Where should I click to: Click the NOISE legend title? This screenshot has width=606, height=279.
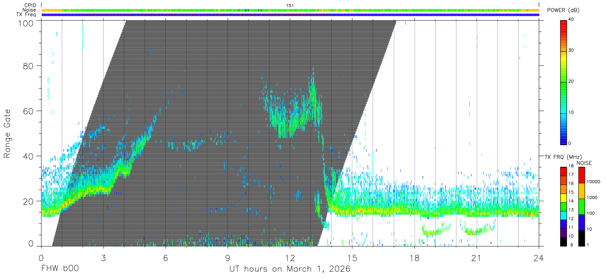(585, 163)
